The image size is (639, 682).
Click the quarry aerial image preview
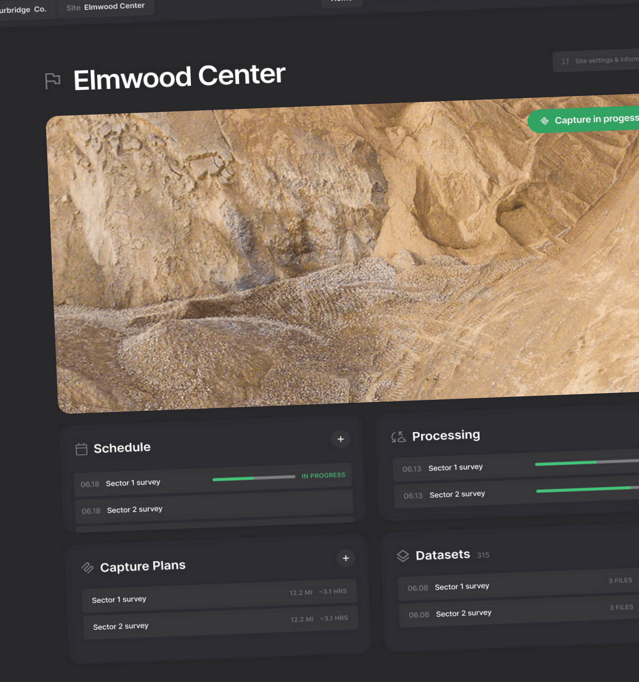tap(309, 257)
